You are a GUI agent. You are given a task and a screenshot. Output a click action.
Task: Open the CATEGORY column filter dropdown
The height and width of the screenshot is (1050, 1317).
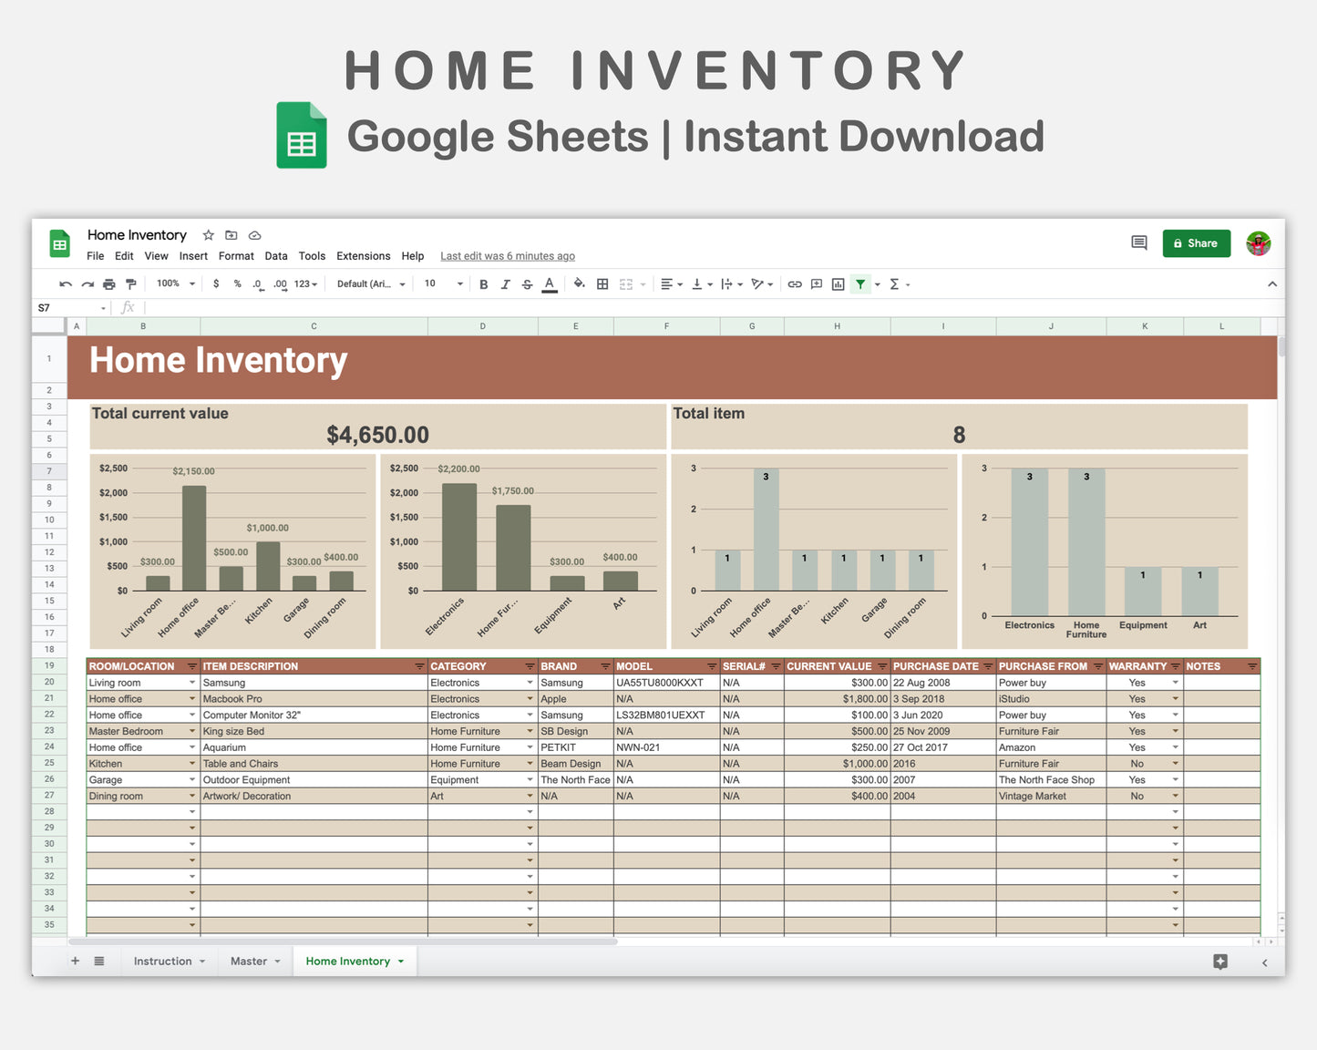pos(530,666)
